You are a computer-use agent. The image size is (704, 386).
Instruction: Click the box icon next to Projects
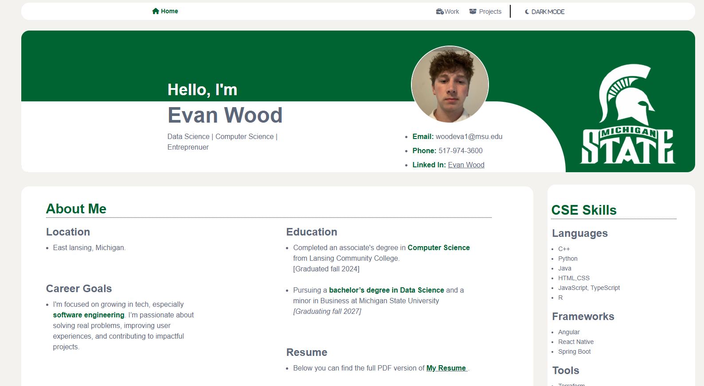click(473, 12)
